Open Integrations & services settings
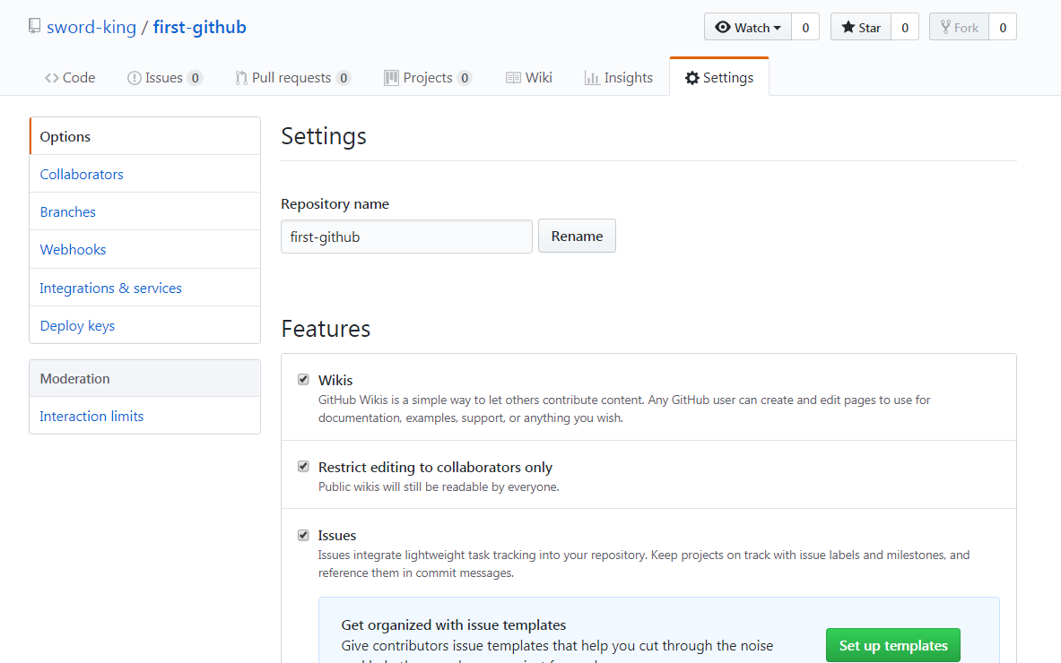 click(144, 288)
